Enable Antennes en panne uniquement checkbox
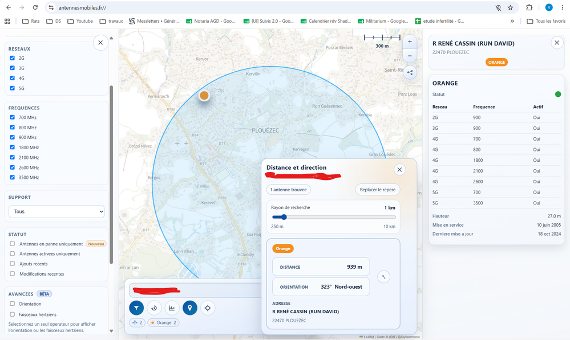The height and width of the screenshot is (340, 570). coord(13,244)
